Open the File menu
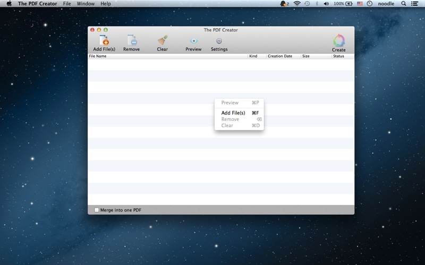The height and width of the screenshot is (265, 425). coord(67,4)
